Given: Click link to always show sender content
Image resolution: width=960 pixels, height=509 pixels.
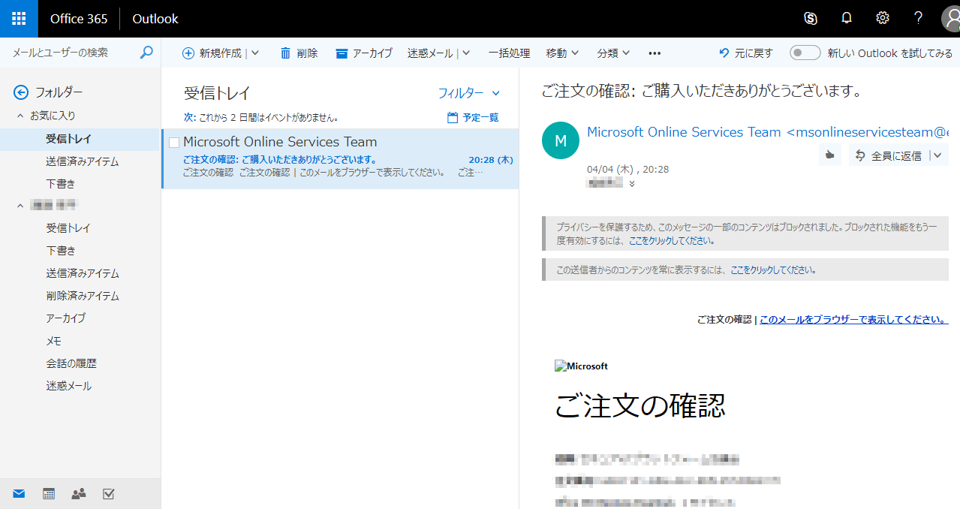Looking at the screenshot, I should pos(773,270).
